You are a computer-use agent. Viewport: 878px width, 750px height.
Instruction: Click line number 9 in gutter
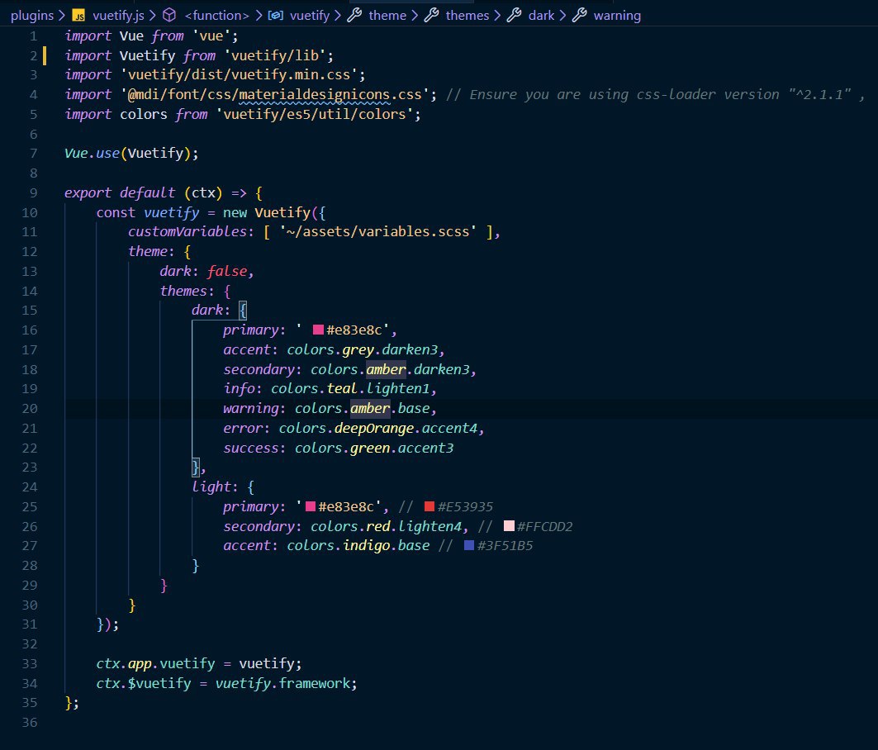[x=33, y=193]
